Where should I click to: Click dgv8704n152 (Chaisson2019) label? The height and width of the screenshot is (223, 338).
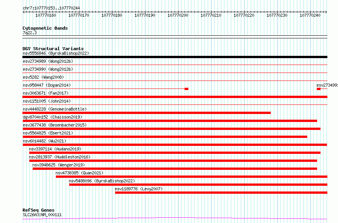click(x=52, y=117)
